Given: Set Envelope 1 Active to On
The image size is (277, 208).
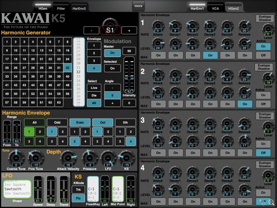Looking at the screenshot, I should tap(263, 46).
